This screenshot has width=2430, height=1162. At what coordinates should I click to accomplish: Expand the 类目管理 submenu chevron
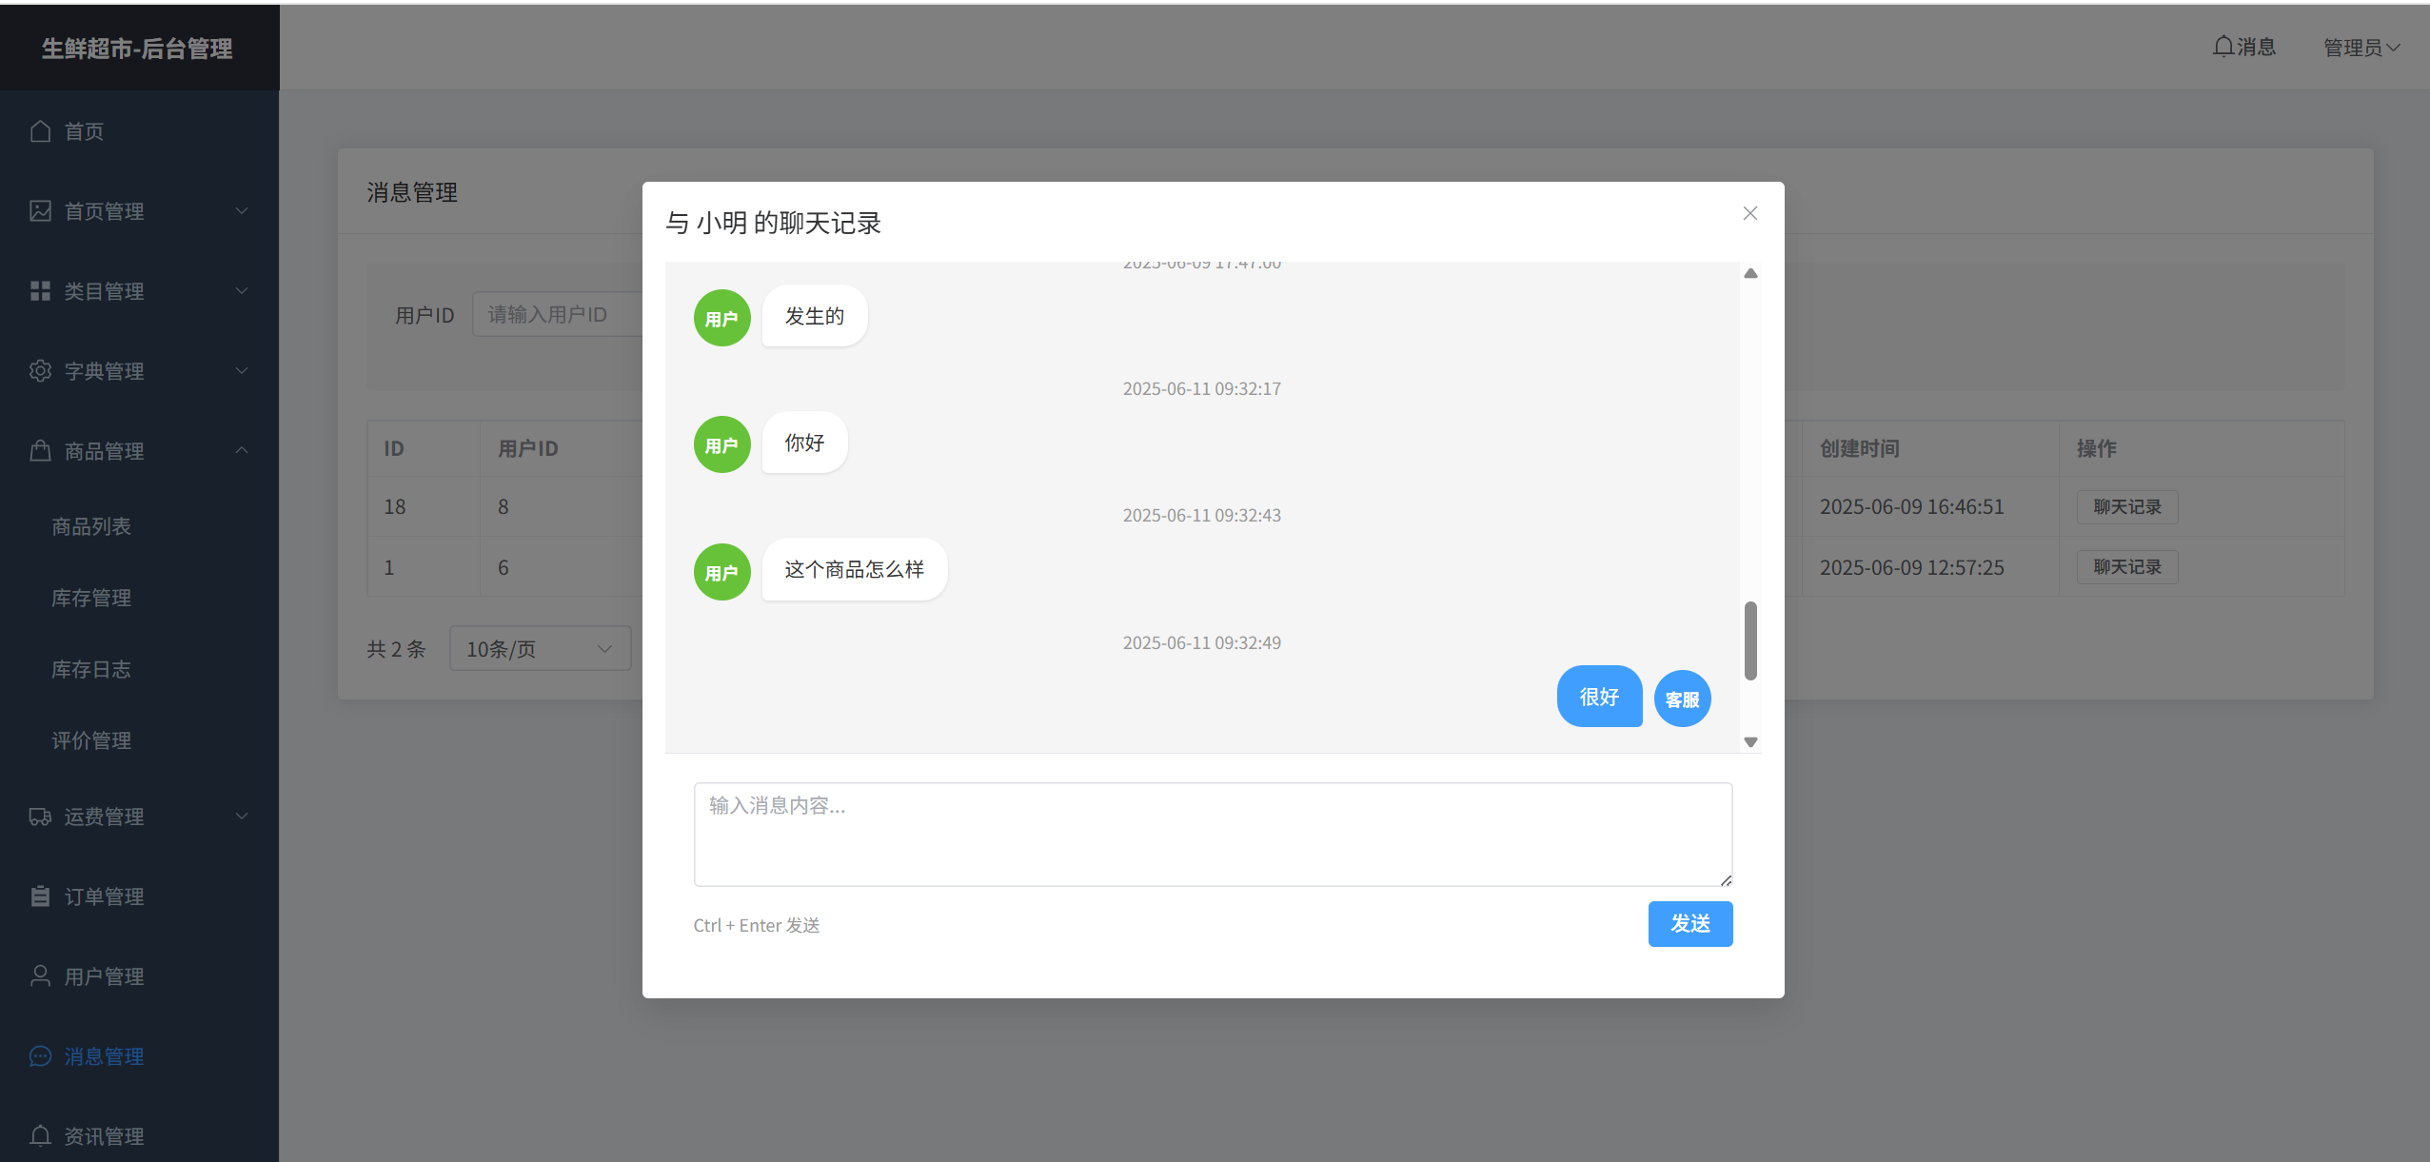[x=242, y=291]
